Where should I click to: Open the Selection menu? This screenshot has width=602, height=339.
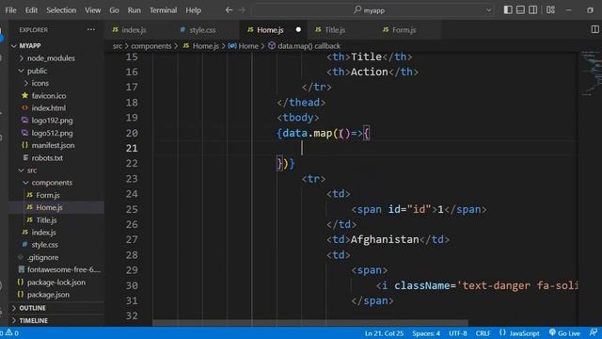tap(61, 10)
